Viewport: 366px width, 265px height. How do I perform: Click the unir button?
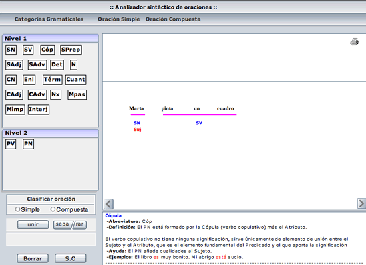point(33,224)
